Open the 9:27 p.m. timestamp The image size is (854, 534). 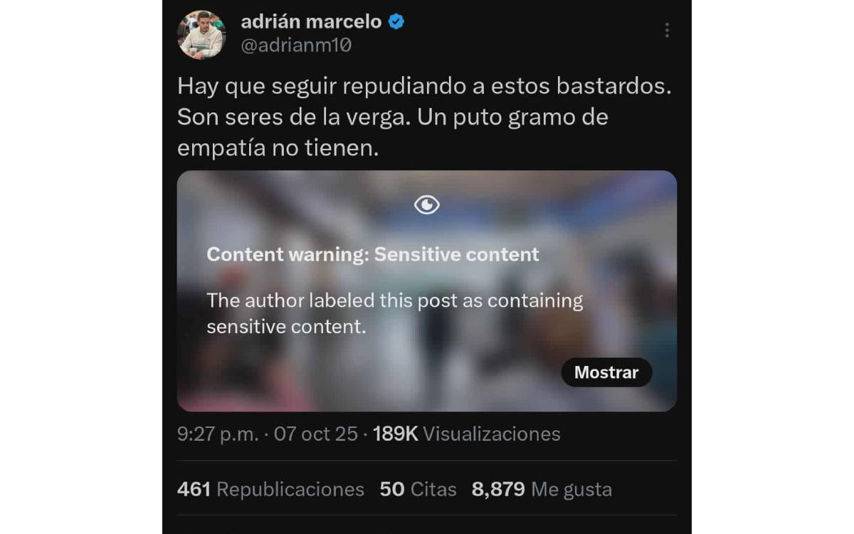click(218, 434)
